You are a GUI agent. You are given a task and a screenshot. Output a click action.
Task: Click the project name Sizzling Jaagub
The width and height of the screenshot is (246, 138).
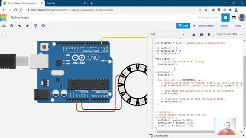point(20,18)
